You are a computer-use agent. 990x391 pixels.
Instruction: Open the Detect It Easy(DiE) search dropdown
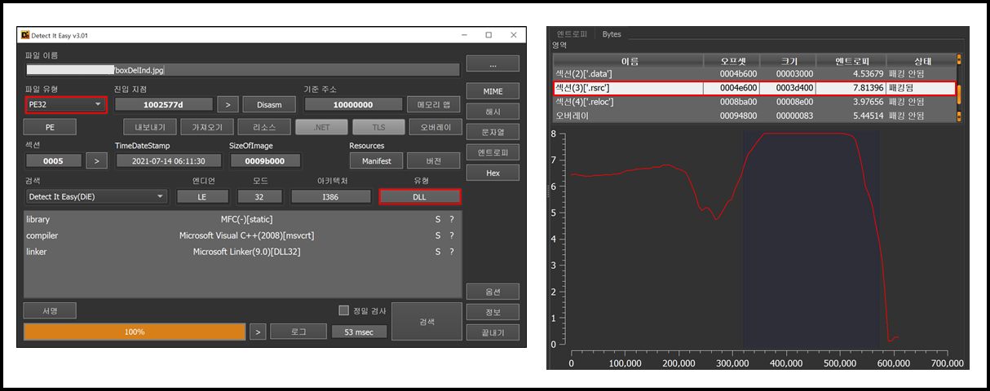pos(96,196)
